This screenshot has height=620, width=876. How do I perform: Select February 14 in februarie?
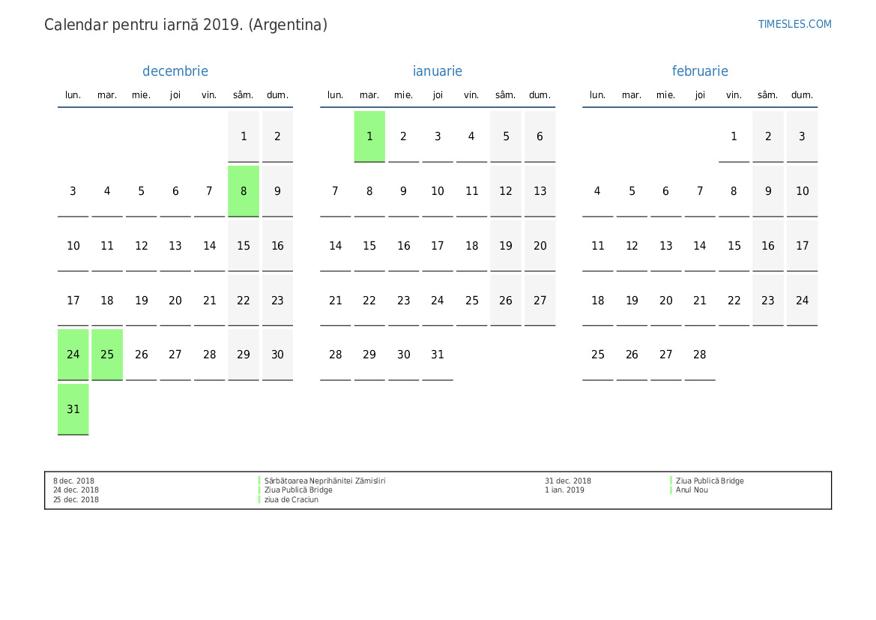click(x=700, y=246)
